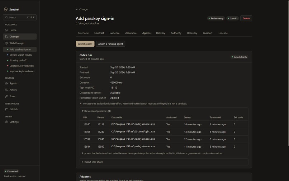This screenshot has width=289, height=181.
Task: Open the Recovery tab
Action: (192, 33)
